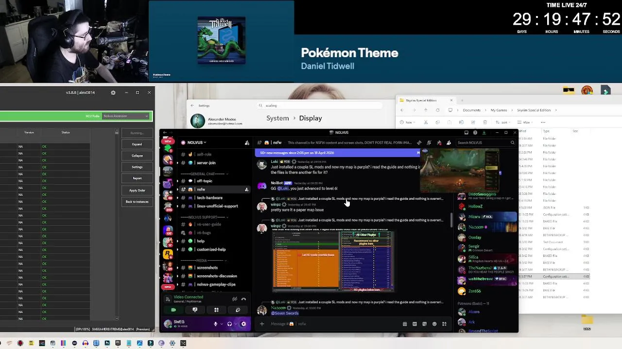The width and height of the screenshot is (622, 349).
Task: Click the @Seven Swords mention
Action: 285,313
